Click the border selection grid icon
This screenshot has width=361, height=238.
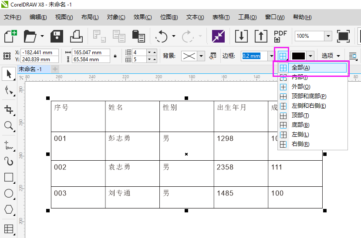283,56
